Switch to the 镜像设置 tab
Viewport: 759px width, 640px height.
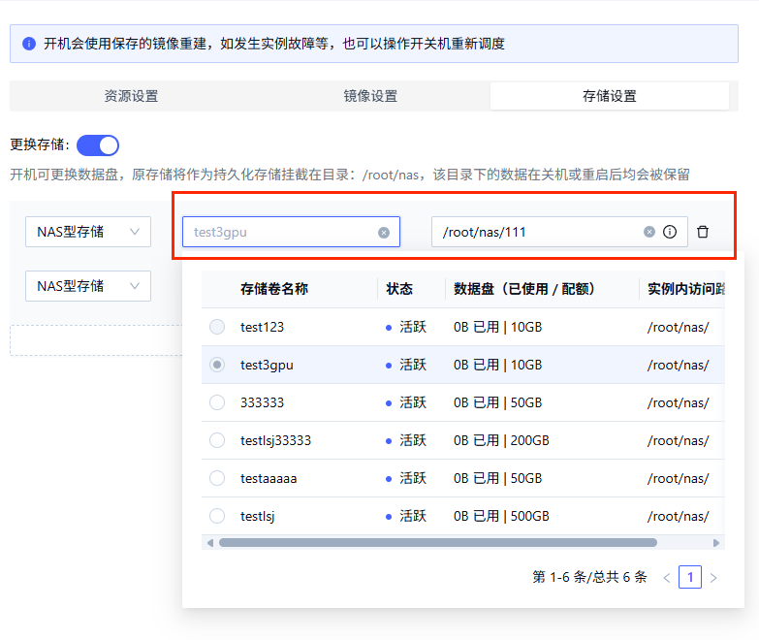370,96
